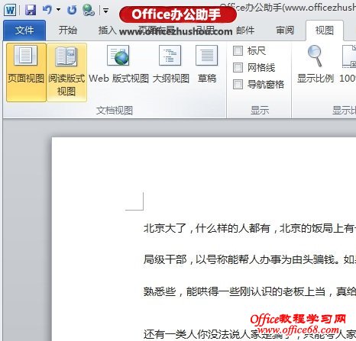Switch to 草稿 (Draft) view
The image size is (356, 341).
pos(207,65)
